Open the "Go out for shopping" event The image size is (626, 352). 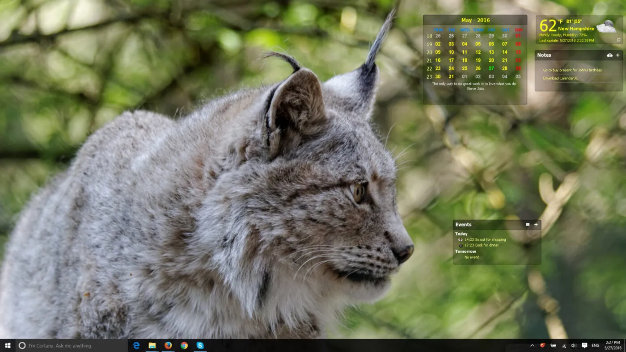tap(485, 239)
